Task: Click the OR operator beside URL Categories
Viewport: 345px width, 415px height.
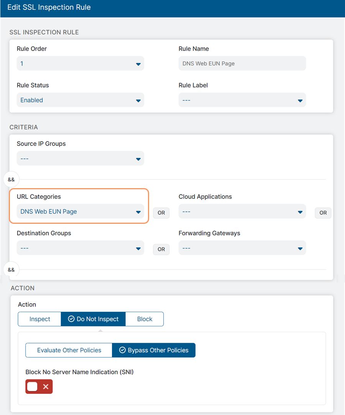Action: (161, 213)
